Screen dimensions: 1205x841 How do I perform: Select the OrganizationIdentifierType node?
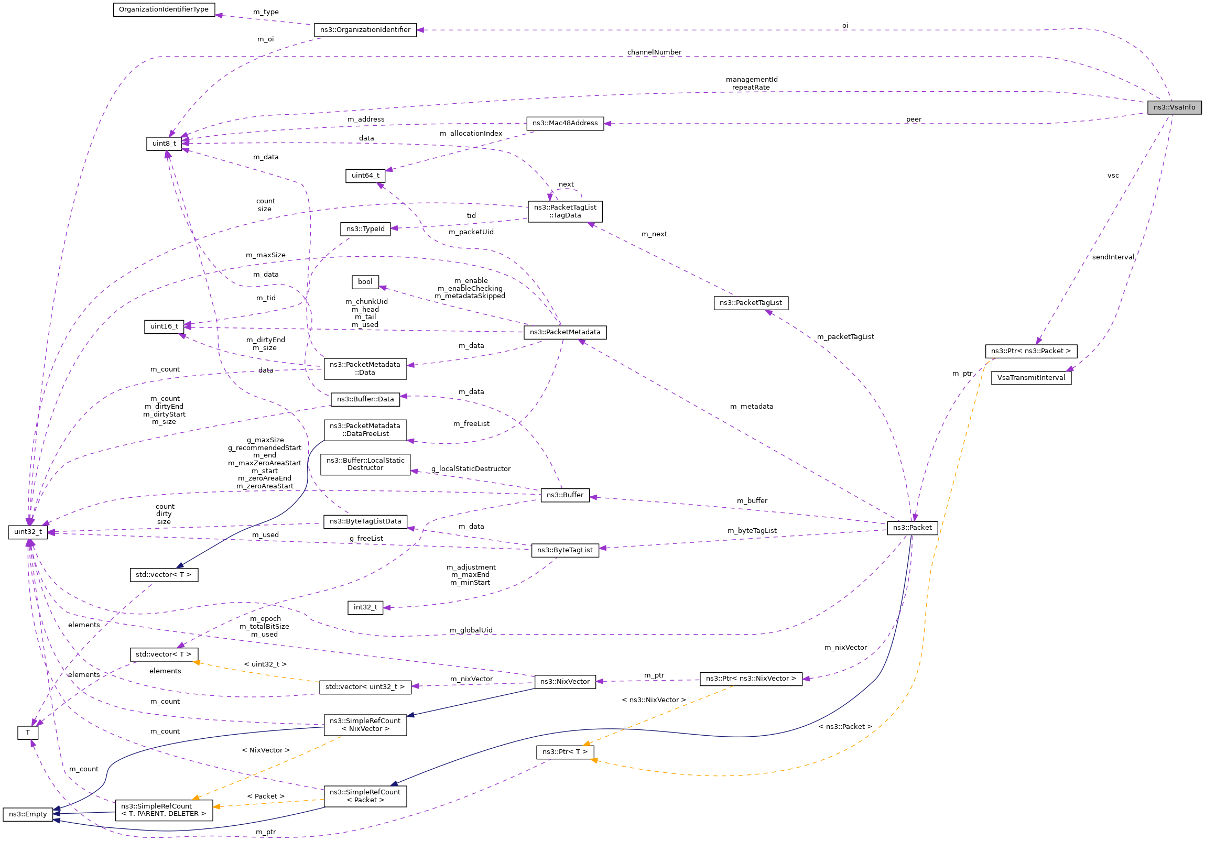click(164, 9)
